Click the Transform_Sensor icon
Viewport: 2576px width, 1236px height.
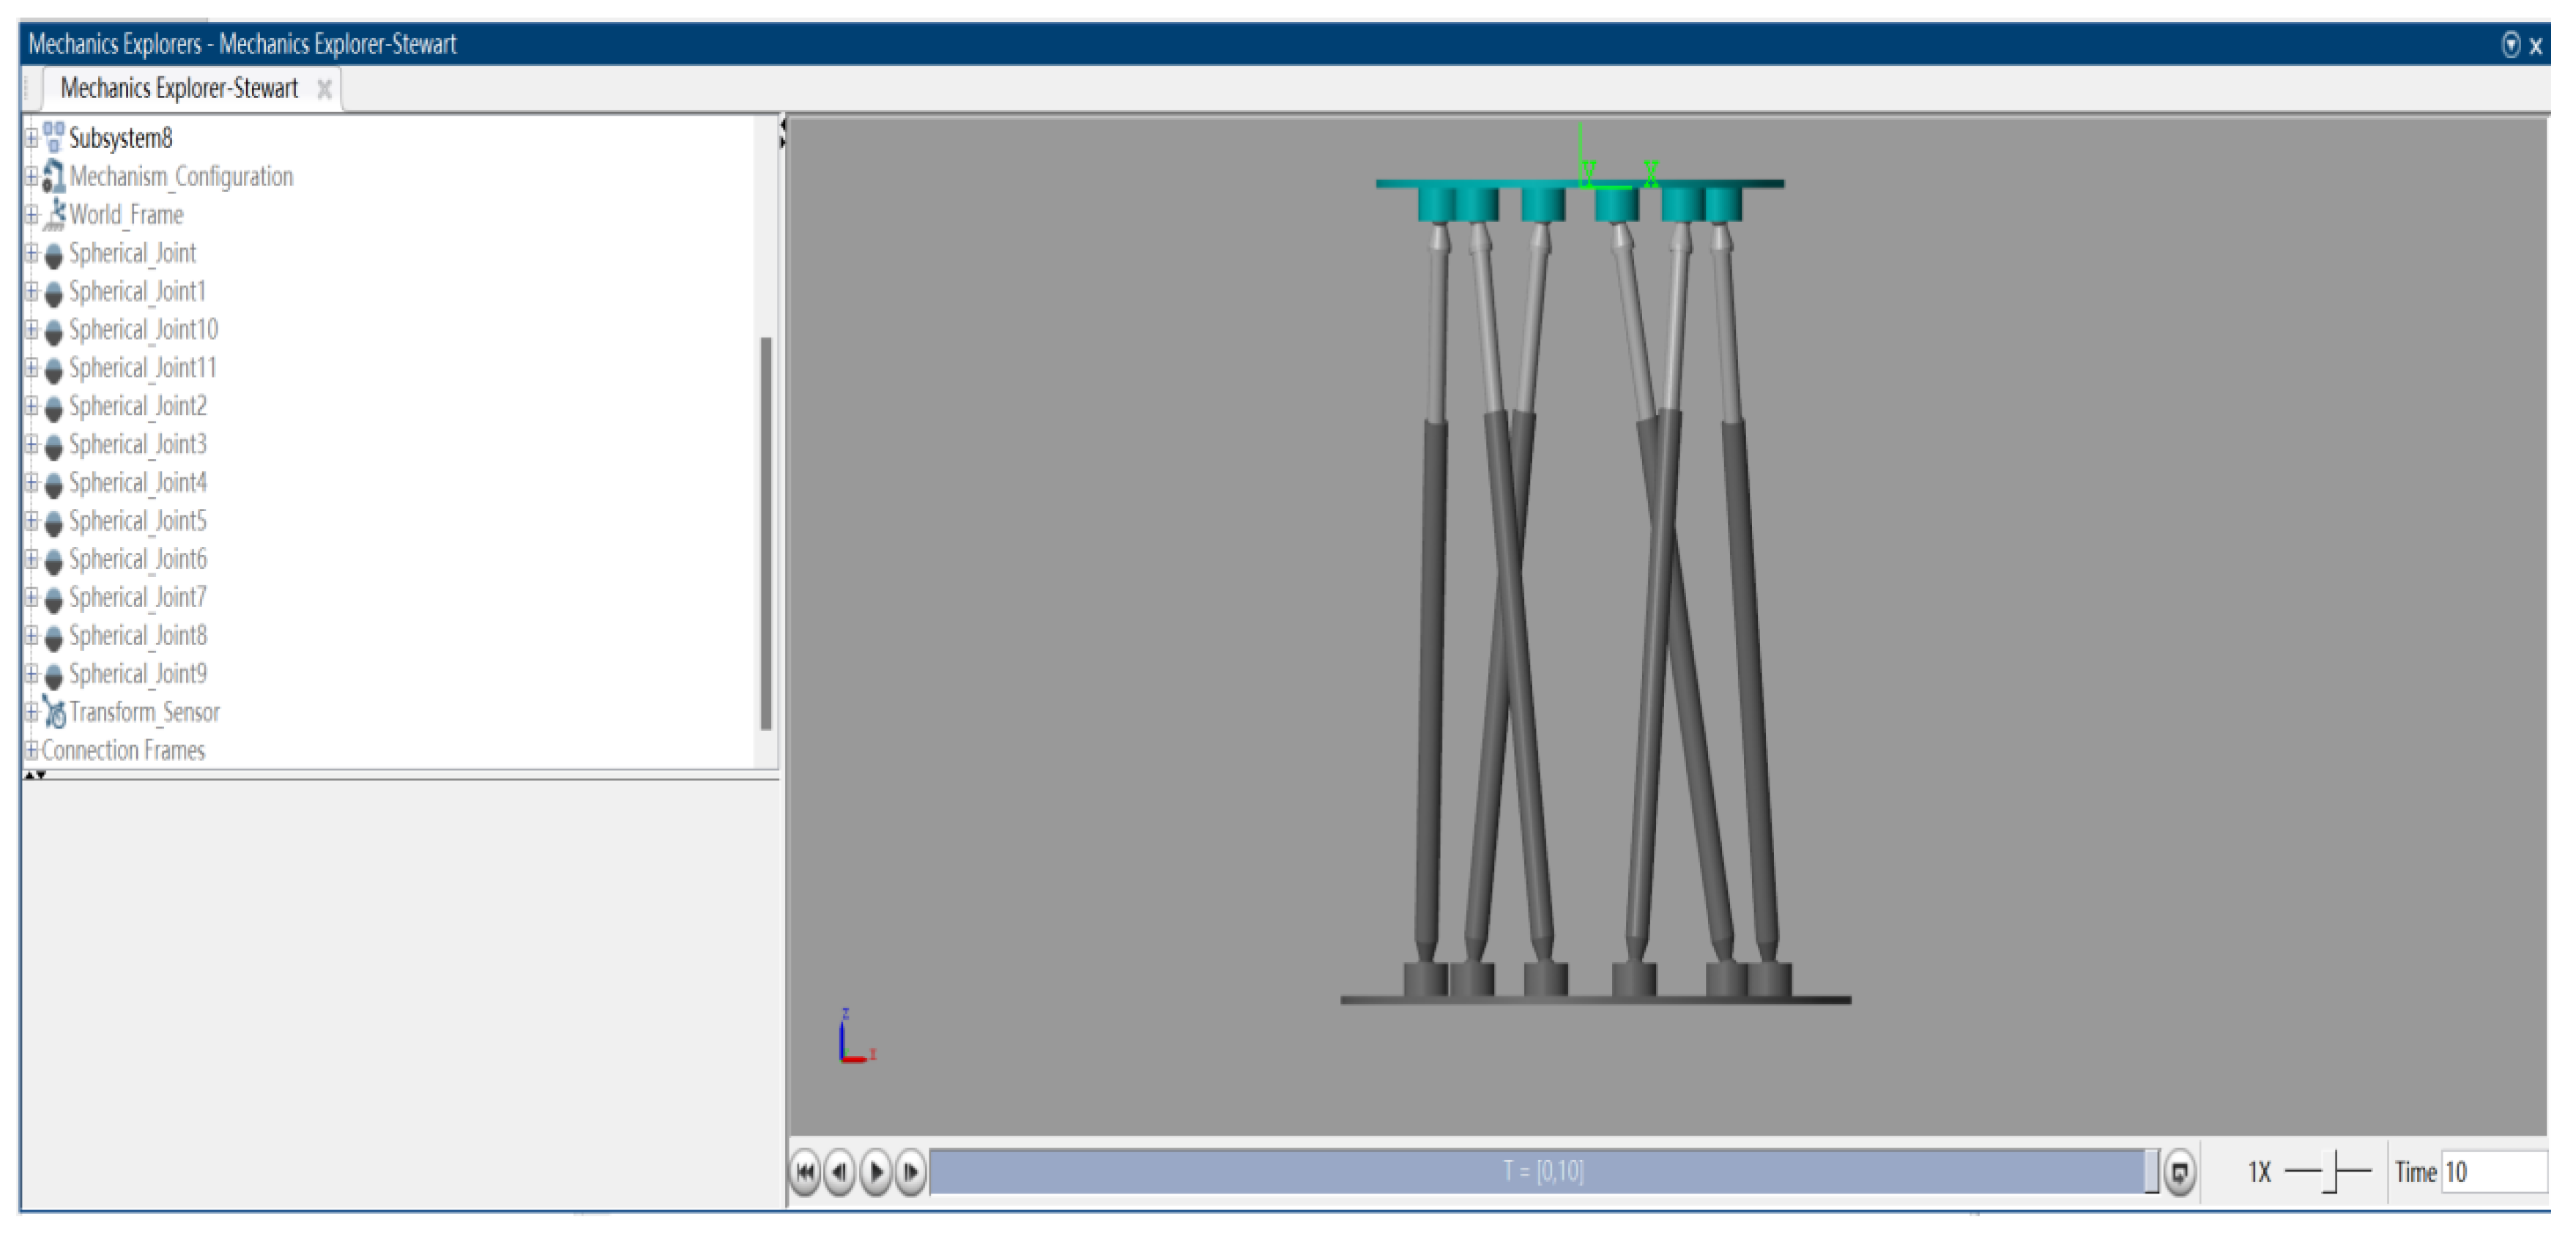[54, 712]
